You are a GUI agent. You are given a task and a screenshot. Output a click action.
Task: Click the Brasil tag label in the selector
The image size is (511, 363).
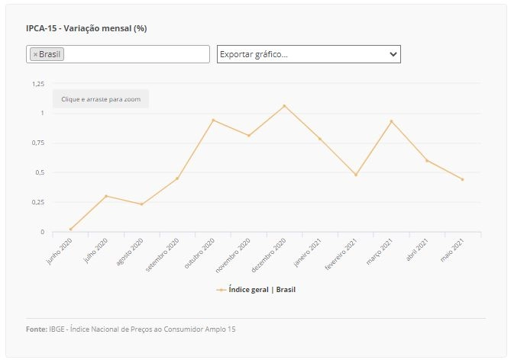pyautogui.click(x=50, y=54)
